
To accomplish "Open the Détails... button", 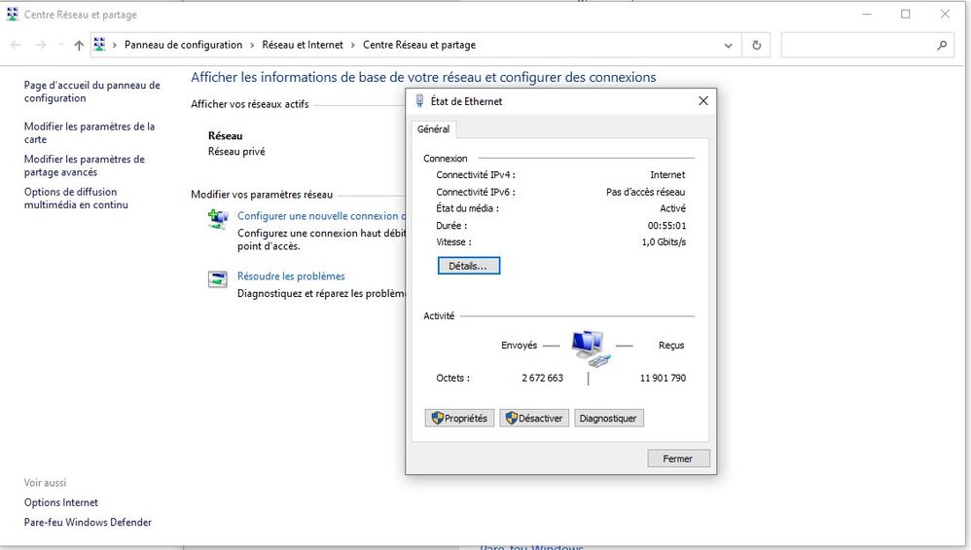I will (x=468, y=266).
